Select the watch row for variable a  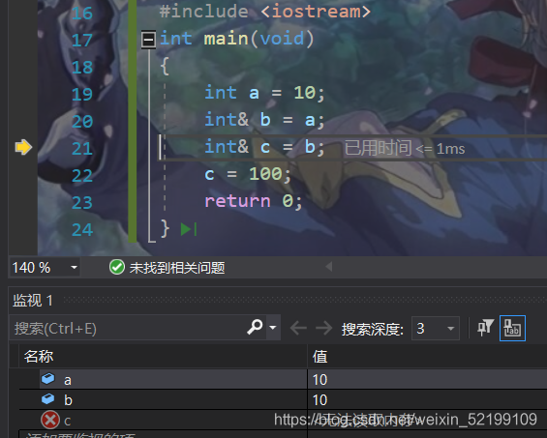click(x=283, y=379)
